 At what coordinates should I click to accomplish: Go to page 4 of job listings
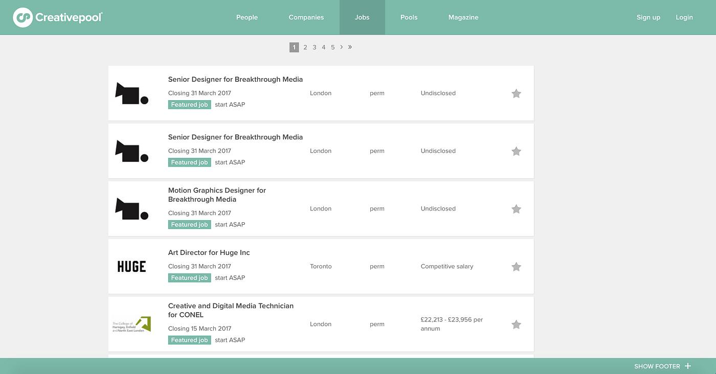pos(324,47)
